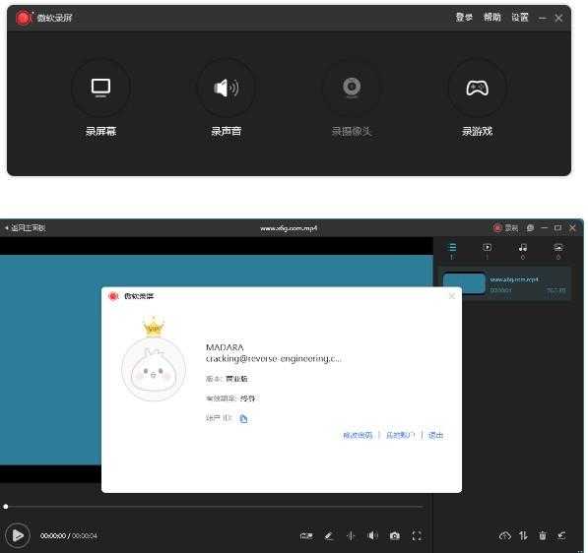Select the 录游戏 gamepad recording icon
Screen dimensions: 588x553
[477, 88]
